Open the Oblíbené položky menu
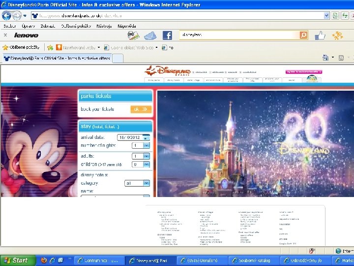The width and height of the screenshot is (354, 266). click(76, 26)
